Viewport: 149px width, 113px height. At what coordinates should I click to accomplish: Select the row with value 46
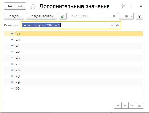pyautogui.click(x=74, y=76)
